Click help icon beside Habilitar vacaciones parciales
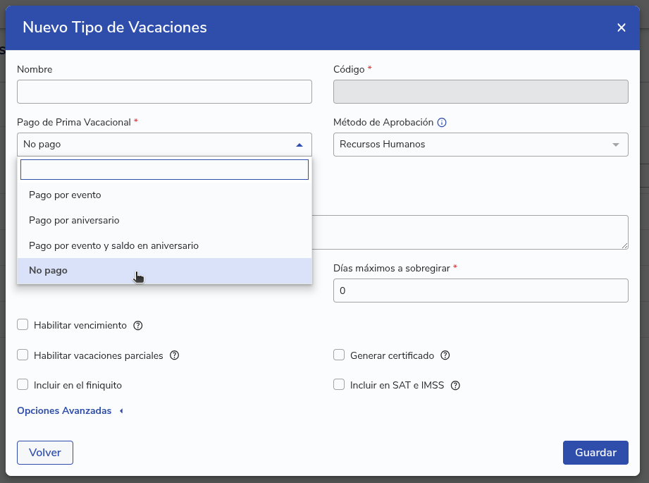This screenshot has height=483, width=649. click(175, 356)
